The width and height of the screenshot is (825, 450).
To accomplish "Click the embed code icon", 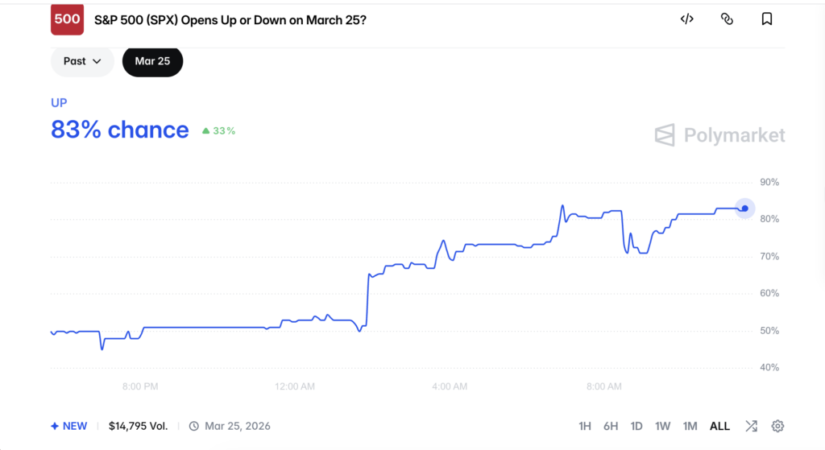I will coord(686,19).
